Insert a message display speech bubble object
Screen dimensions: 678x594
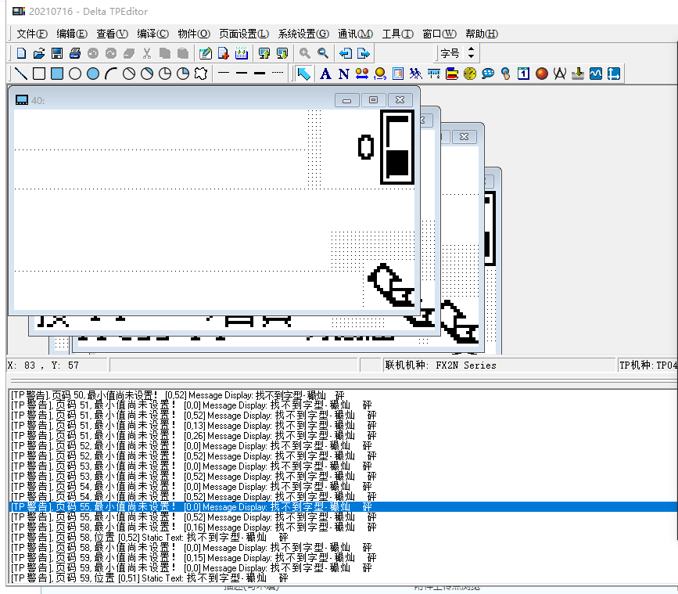[488, 74]
